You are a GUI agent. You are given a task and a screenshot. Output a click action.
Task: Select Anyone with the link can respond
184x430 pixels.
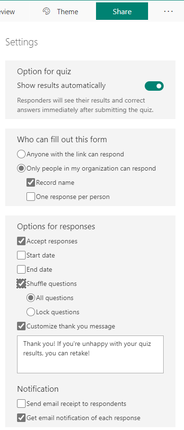pos(21,154)
